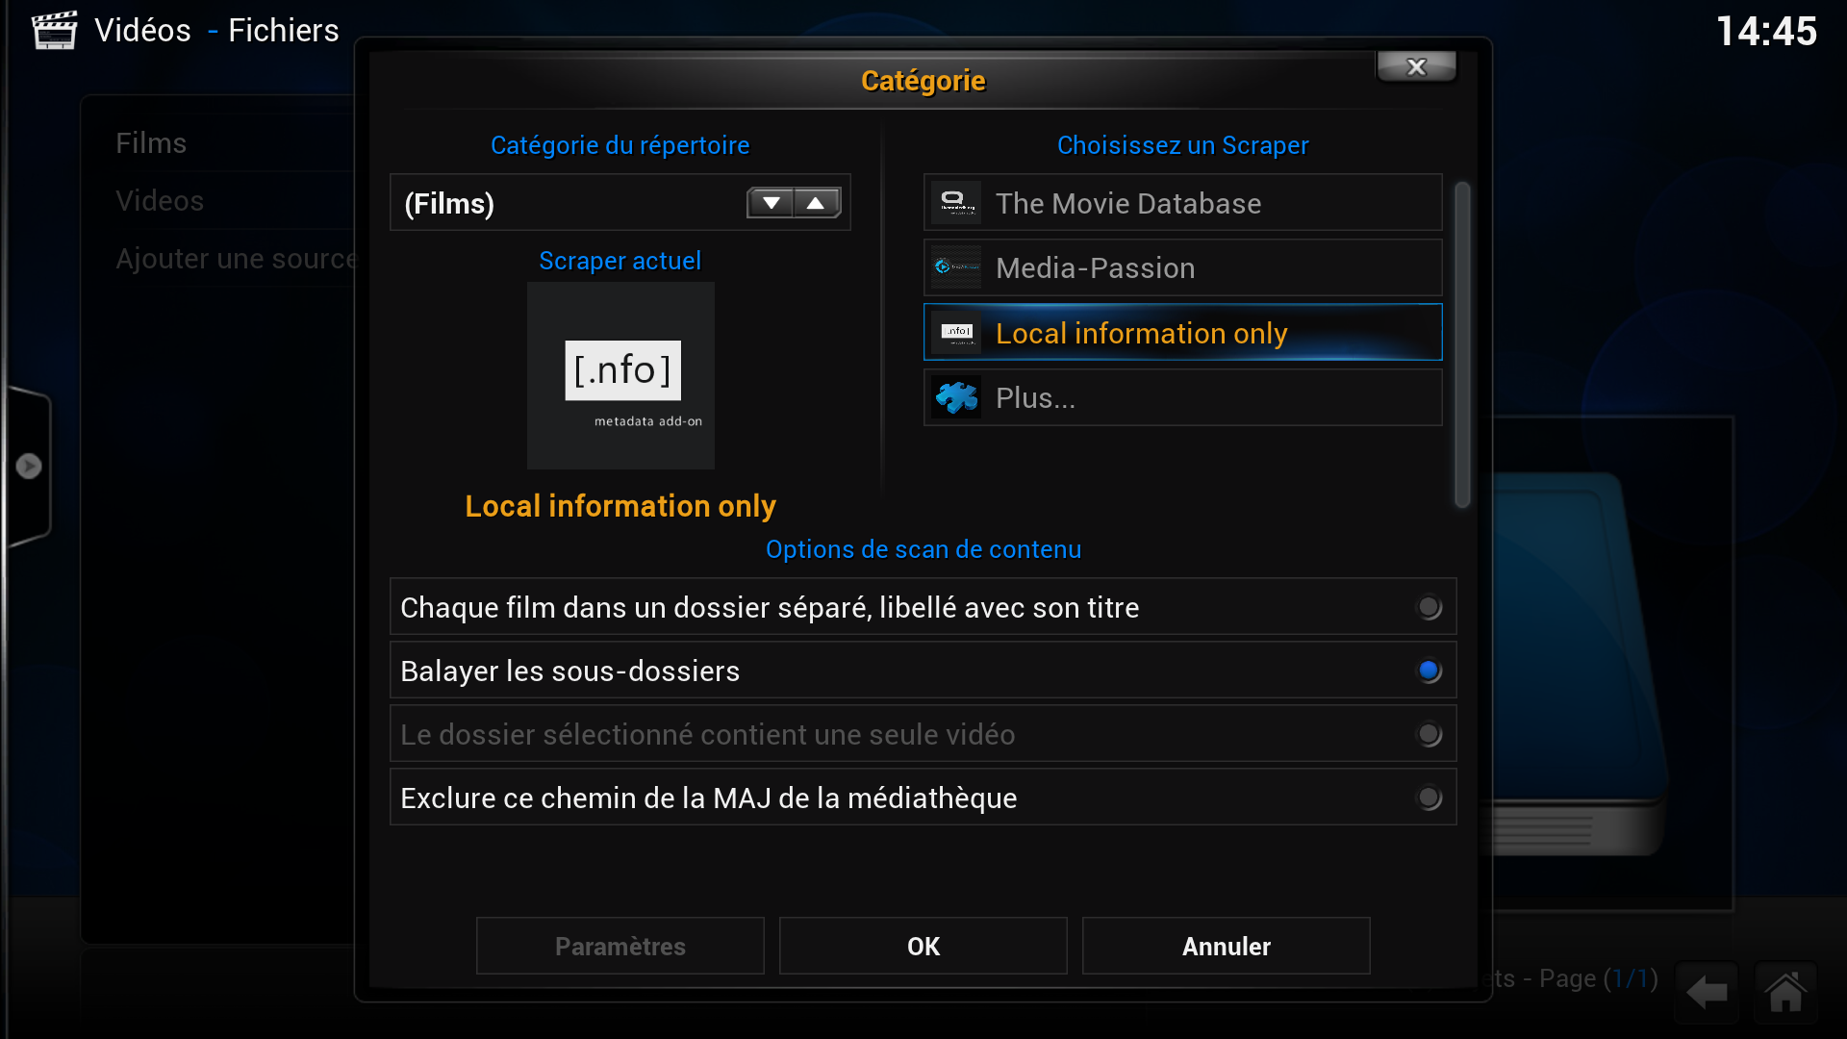Select Films in left source list

click(x=151, y=143)
